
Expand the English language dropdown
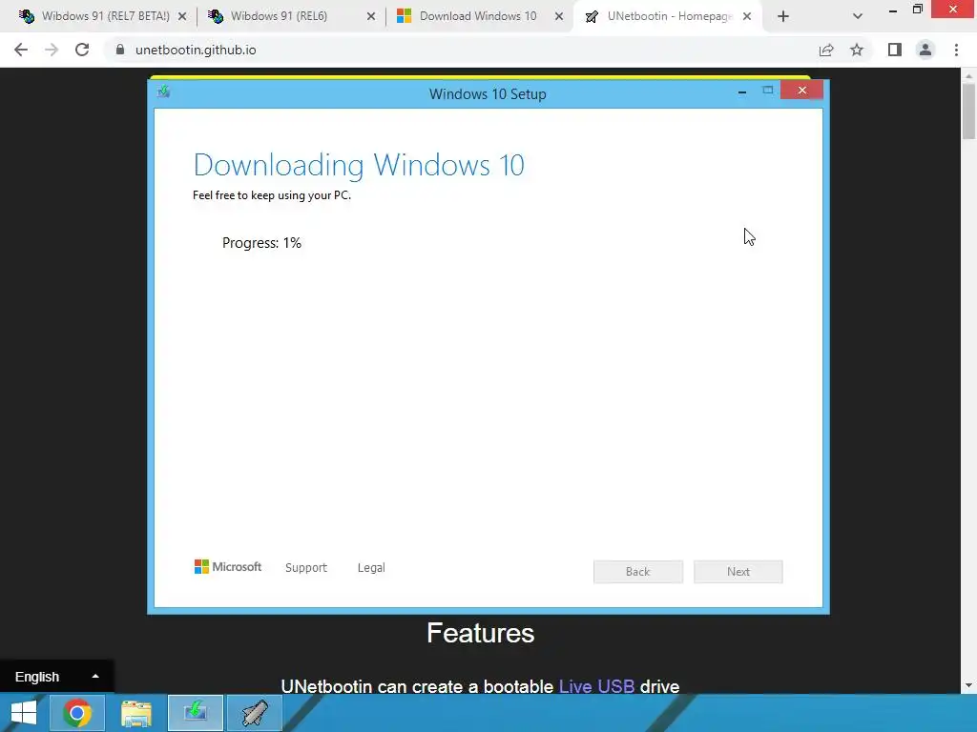56,677
